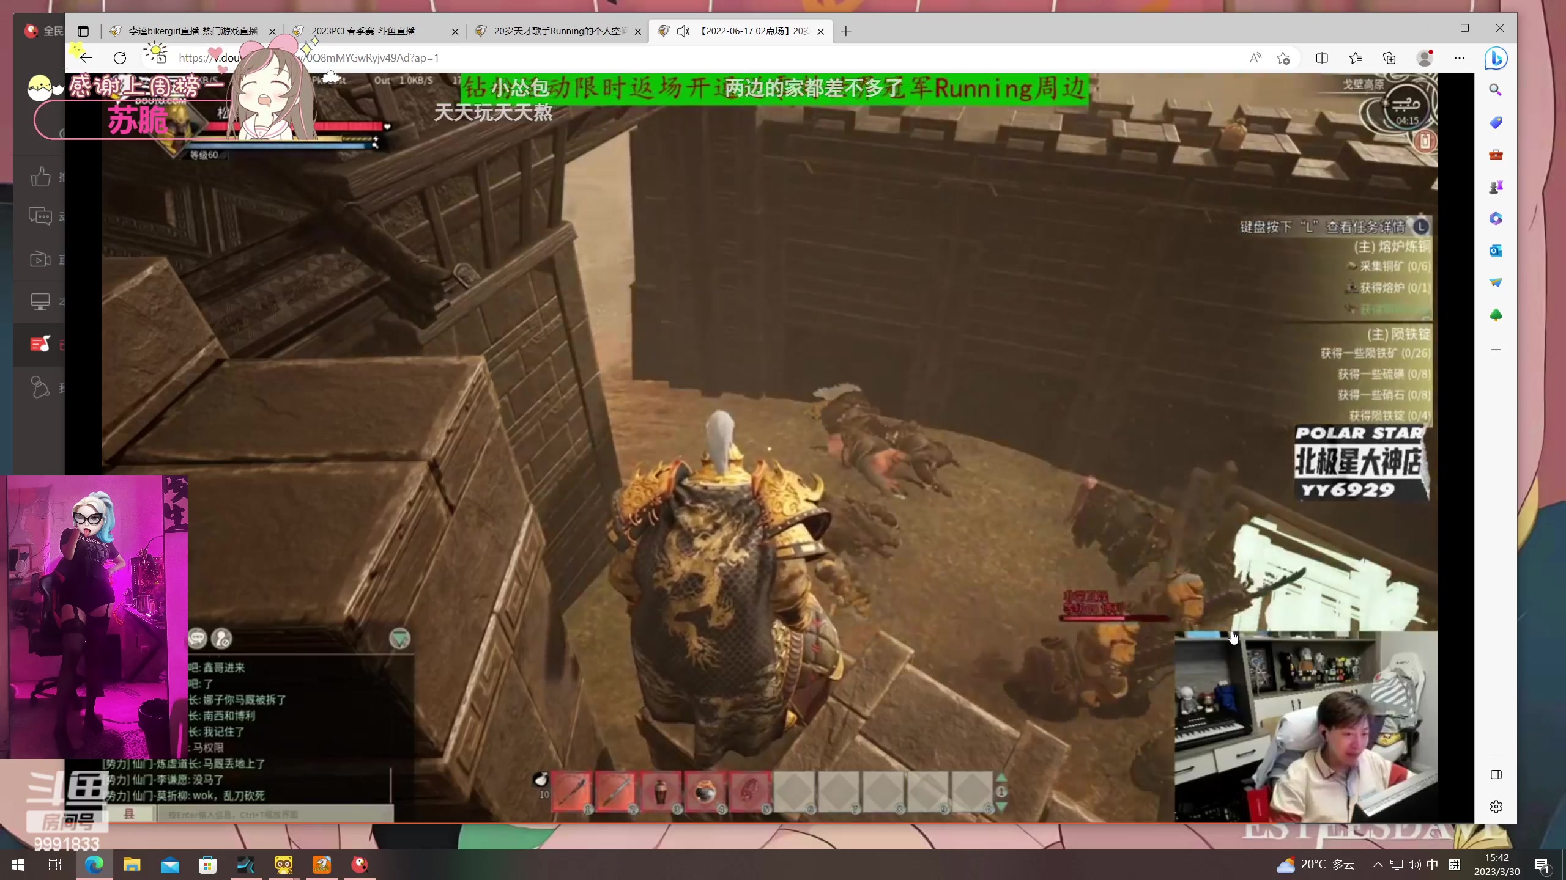Open Windows Start menu

pyautogui.click(x=18, y=865)
